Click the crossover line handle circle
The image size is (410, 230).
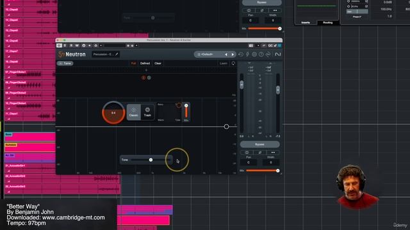226,126
